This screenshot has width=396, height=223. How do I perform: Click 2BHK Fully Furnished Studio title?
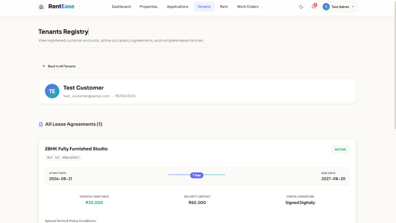76,149
